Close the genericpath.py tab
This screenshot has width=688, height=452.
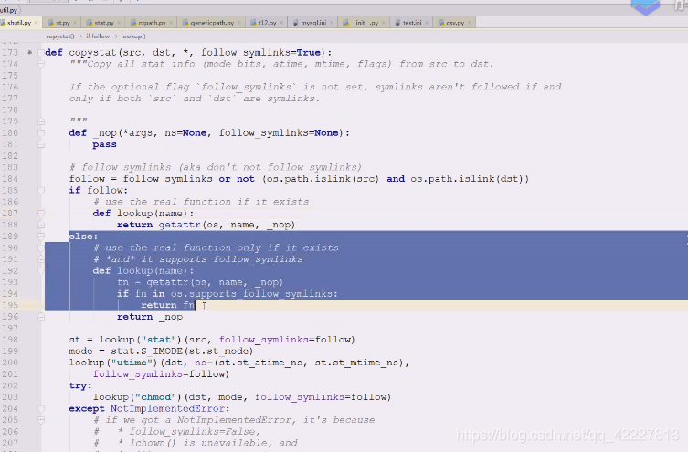(238, 23)
